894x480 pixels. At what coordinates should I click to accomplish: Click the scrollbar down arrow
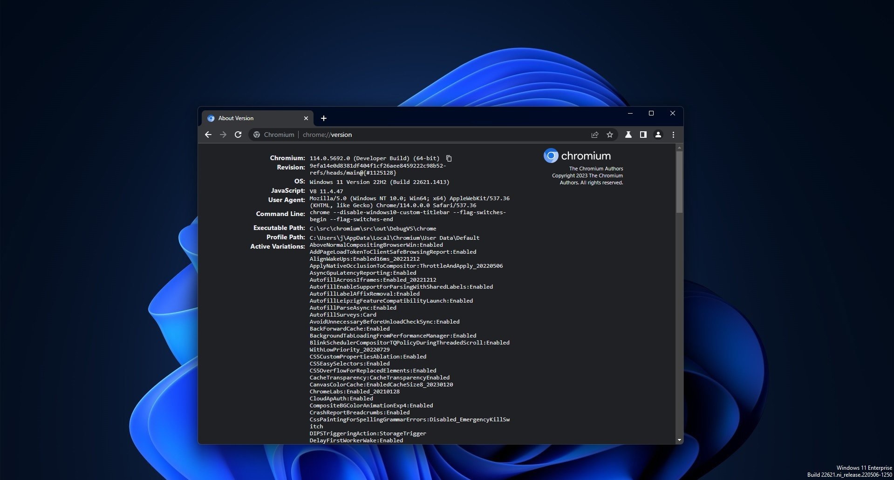pos(679,440)
